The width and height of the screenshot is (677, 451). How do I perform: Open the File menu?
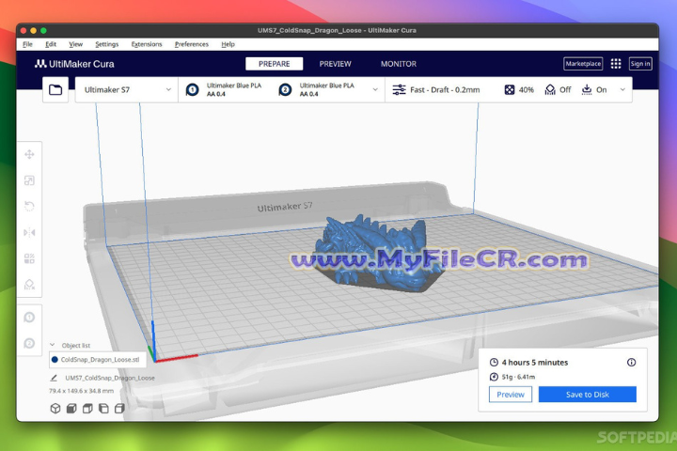(27, 44)
